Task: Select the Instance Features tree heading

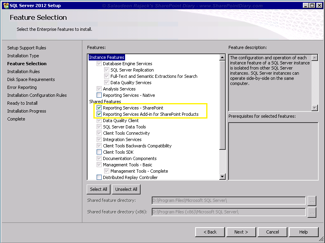Action: tap(106, 57)
